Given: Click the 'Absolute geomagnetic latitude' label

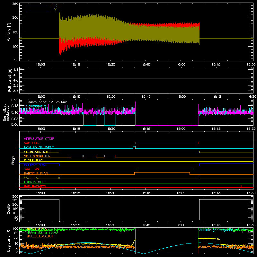Looking at the screenshot, I should coord(222,230).
